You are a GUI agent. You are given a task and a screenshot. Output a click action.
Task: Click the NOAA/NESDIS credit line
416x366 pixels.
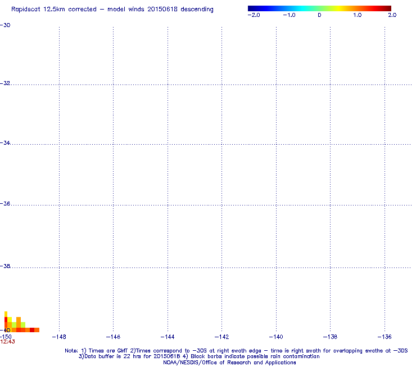tap(229, 363)
